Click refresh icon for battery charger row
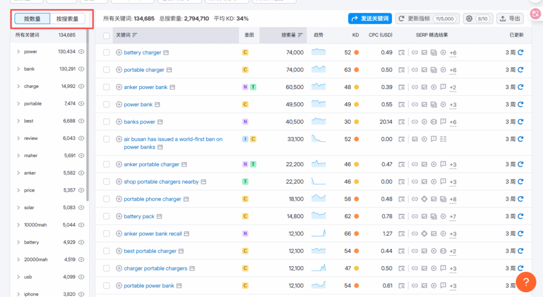543x297 pixels. [520, 52]
